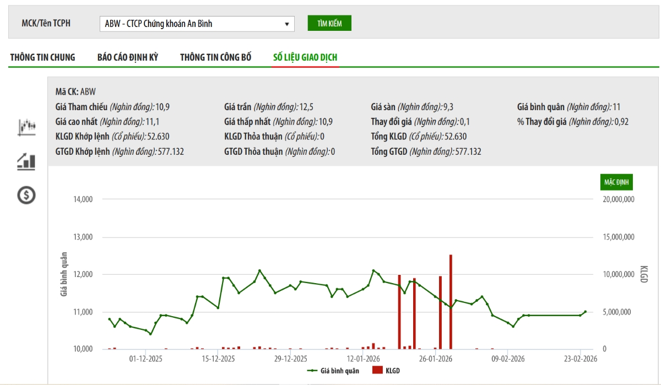Open the BÁO CÁO ĐỊNH KỲ tab
This screenshot has width=661, height=385.
tap(128, 57)
